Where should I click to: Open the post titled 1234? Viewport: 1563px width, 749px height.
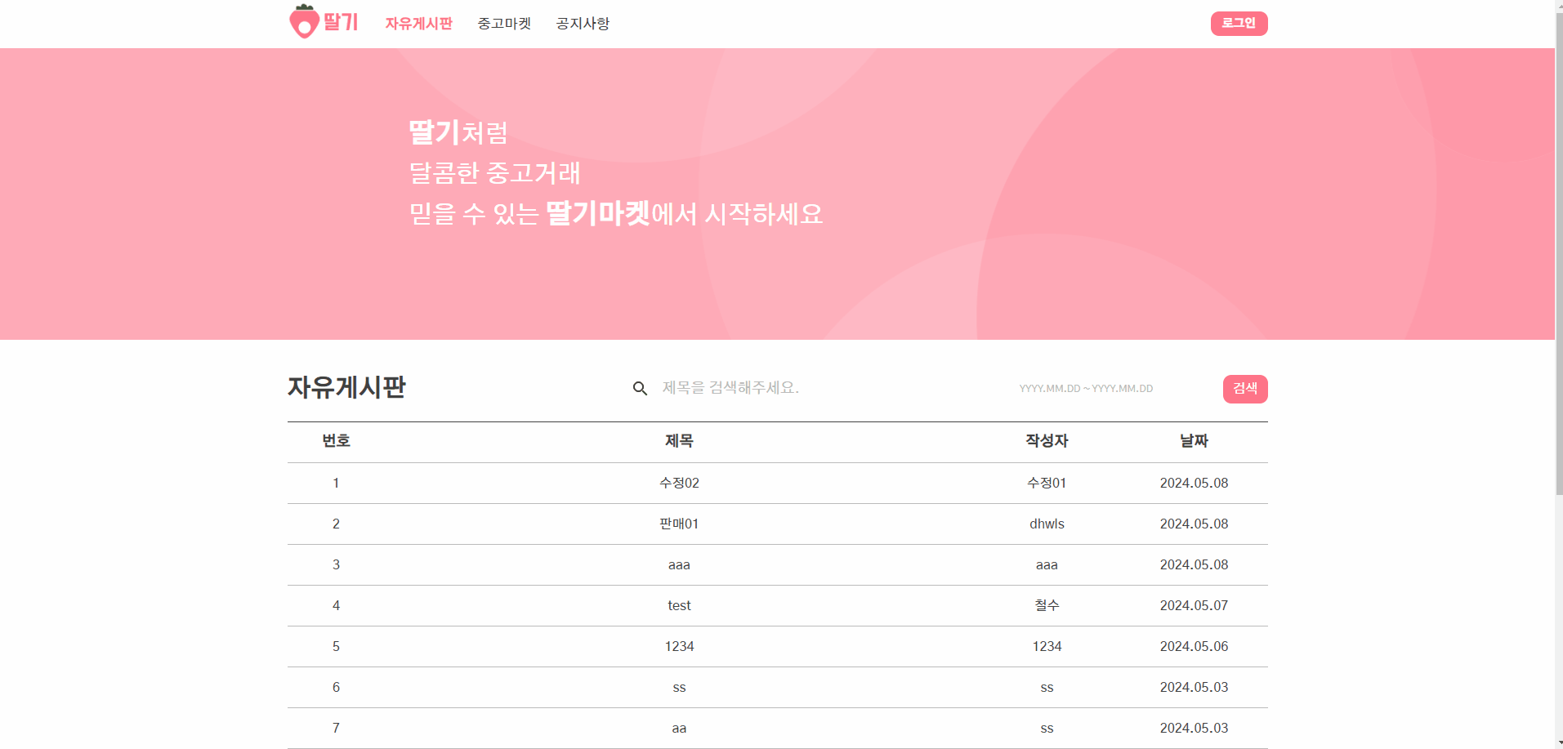pyautogui.click(x=679, y=647)
